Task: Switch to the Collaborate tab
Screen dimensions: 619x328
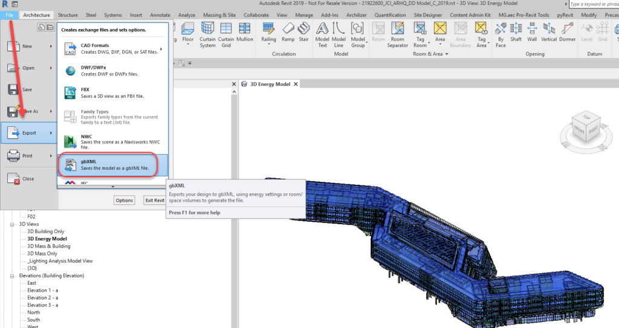Action: coord(256,15)
